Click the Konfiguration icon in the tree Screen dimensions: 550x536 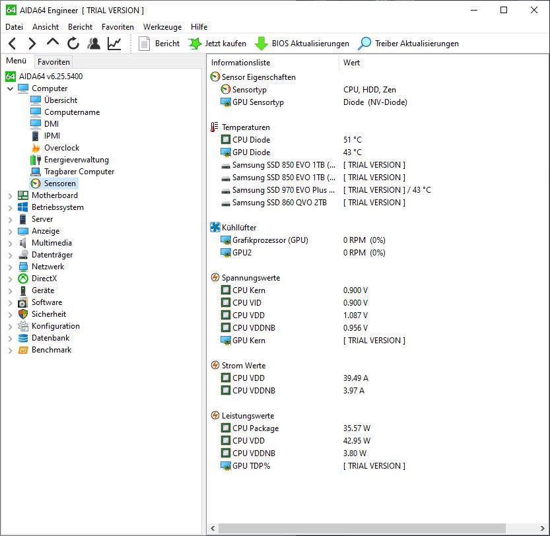coord(23,326)
